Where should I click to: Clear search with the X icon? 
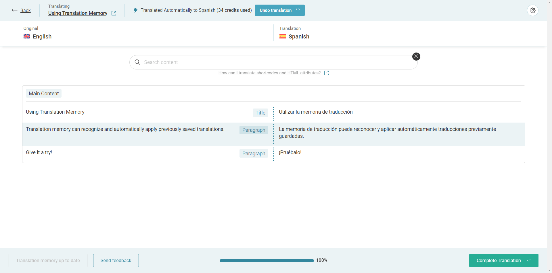[416, 57]
